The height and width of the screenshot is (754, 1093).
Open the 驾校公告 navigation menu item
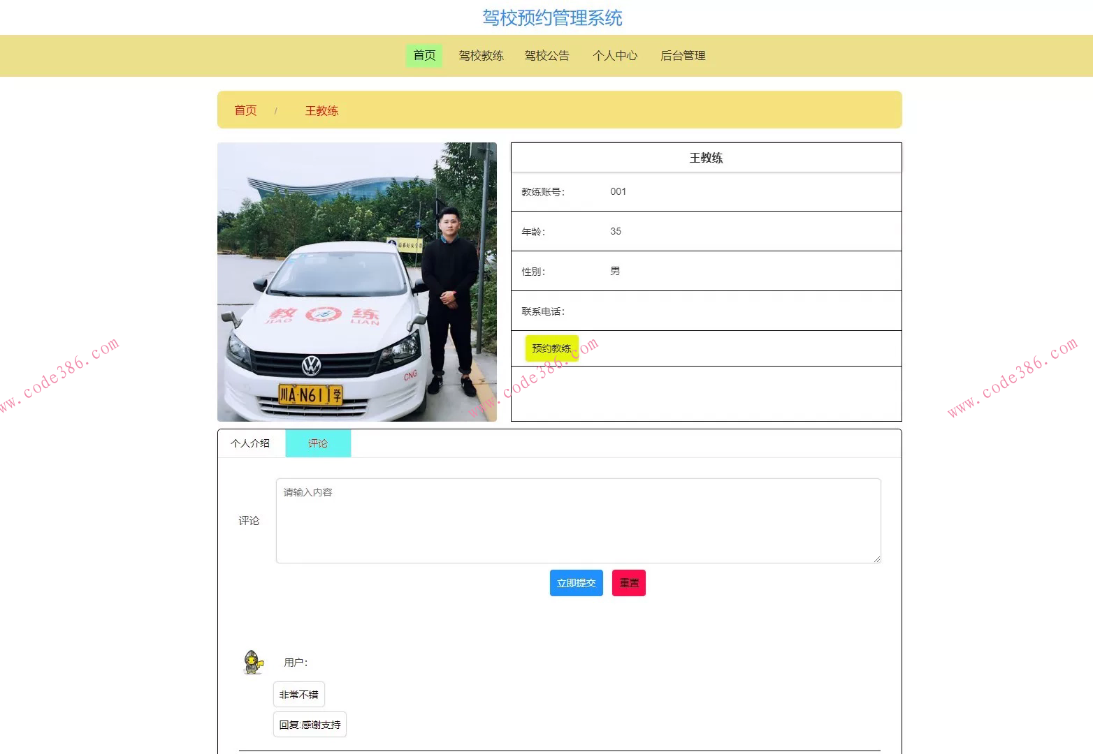(x=547, y=55)
